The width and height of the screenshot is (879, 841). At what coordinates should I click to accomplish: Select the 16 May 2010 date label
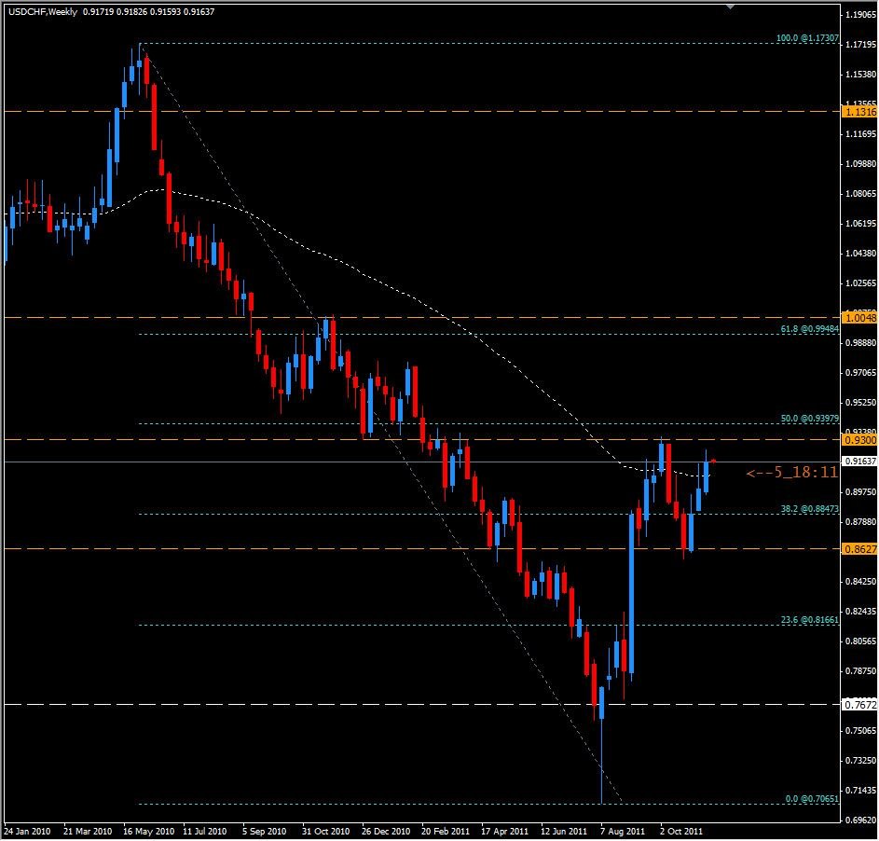pos(149,829)
